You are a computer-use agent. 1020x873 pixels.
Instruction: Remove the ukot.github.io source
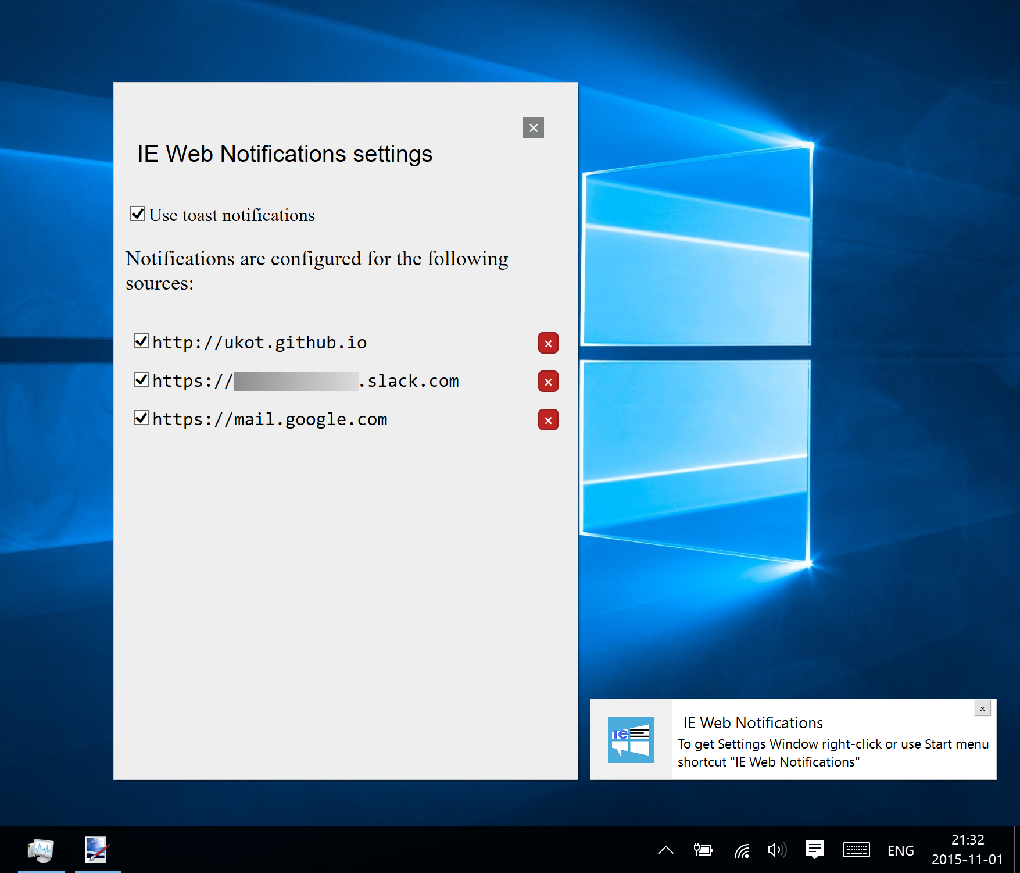coord(548,343)
